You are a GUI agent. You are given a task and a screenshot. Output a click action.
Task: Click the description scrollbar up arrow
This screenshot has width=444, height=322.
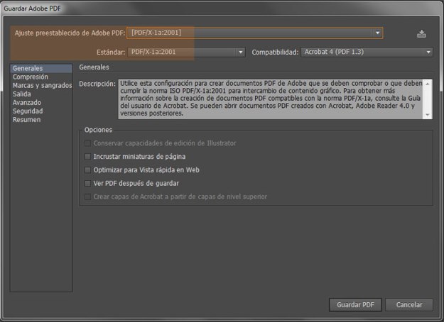428,84
